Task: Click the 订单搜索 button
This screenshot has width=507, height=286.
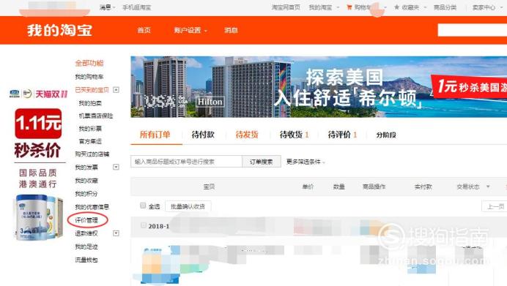Action: pyautogui.click(x=262, y=162)
